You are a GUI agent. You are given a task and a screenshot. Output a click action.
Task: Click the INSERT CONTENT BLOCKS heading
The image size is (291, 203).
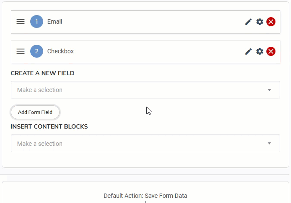click(x=49, y=126)
